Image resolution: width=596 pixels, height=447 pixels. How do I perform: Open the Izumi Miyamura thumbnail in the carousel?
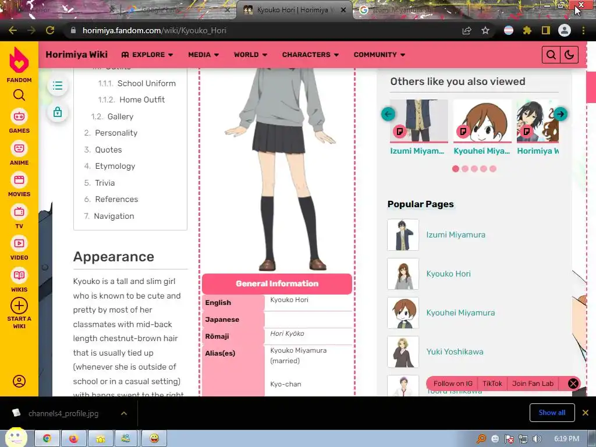pos(419,120)
